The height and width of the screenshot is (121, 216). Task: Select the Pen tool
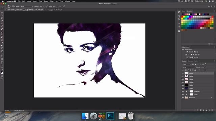[2, 51]
